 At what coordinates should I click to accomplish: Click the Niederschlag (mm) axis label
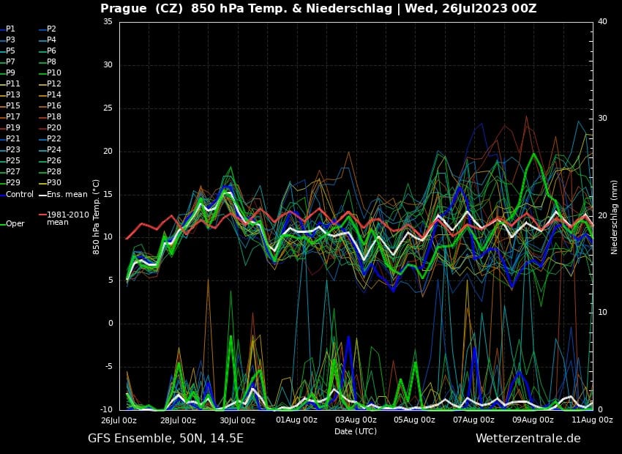(614, 216)
